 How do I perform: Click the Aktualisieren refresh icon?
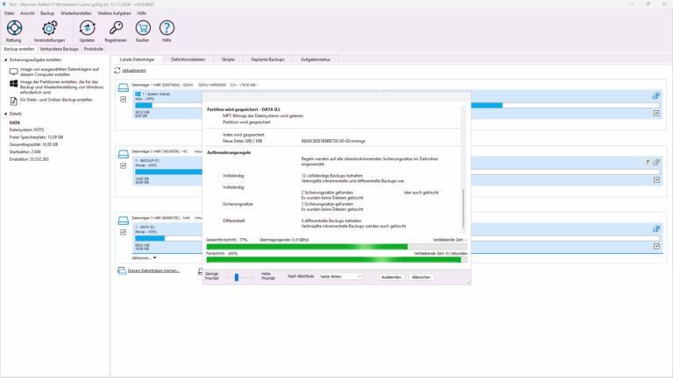(117, 70)
